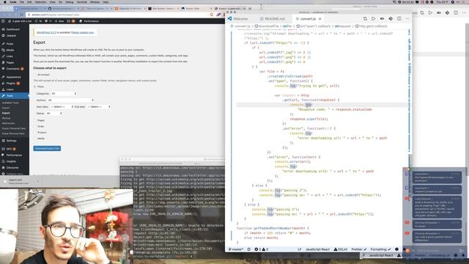
Task: Click the LF line ending indicator
Action: 300,249
